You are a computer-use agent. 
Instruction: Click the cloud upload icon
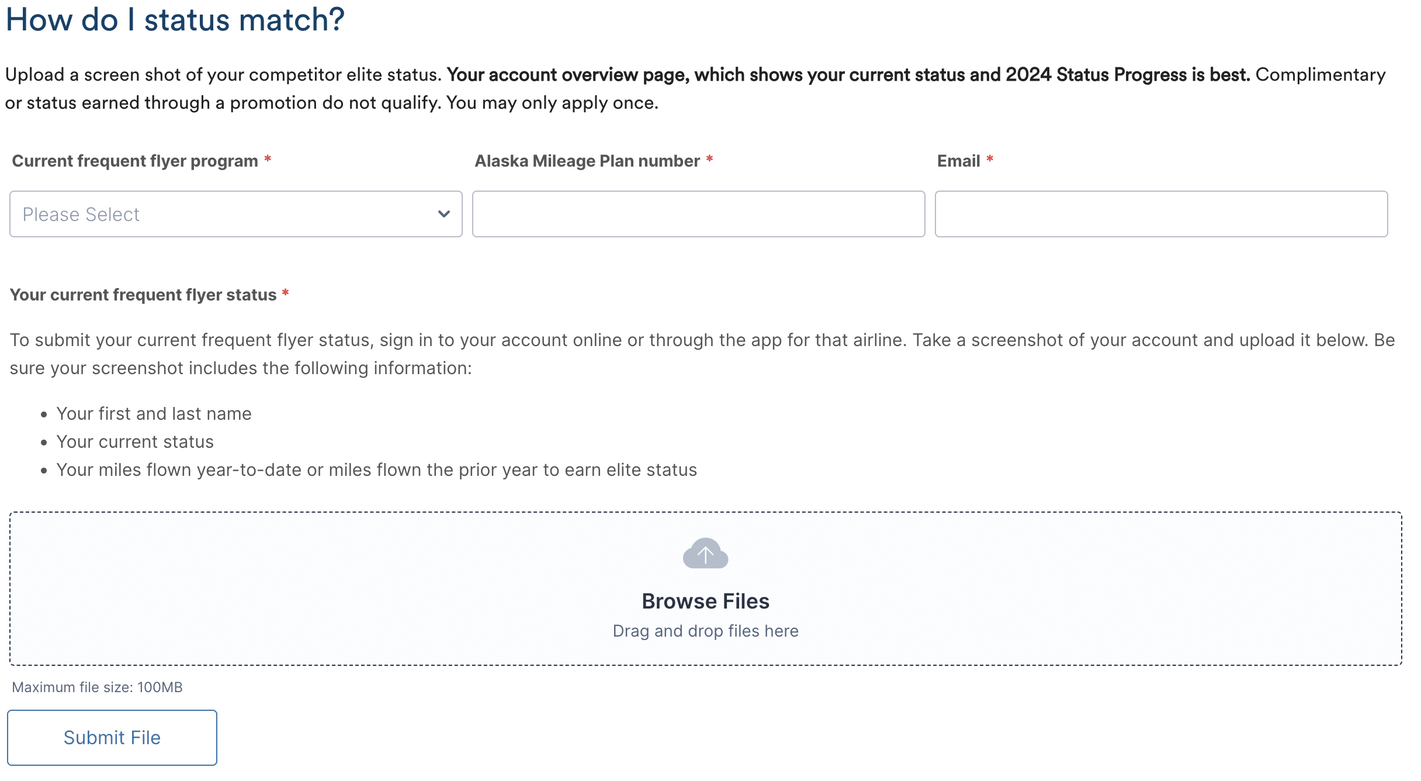click(x=705, y=554)
